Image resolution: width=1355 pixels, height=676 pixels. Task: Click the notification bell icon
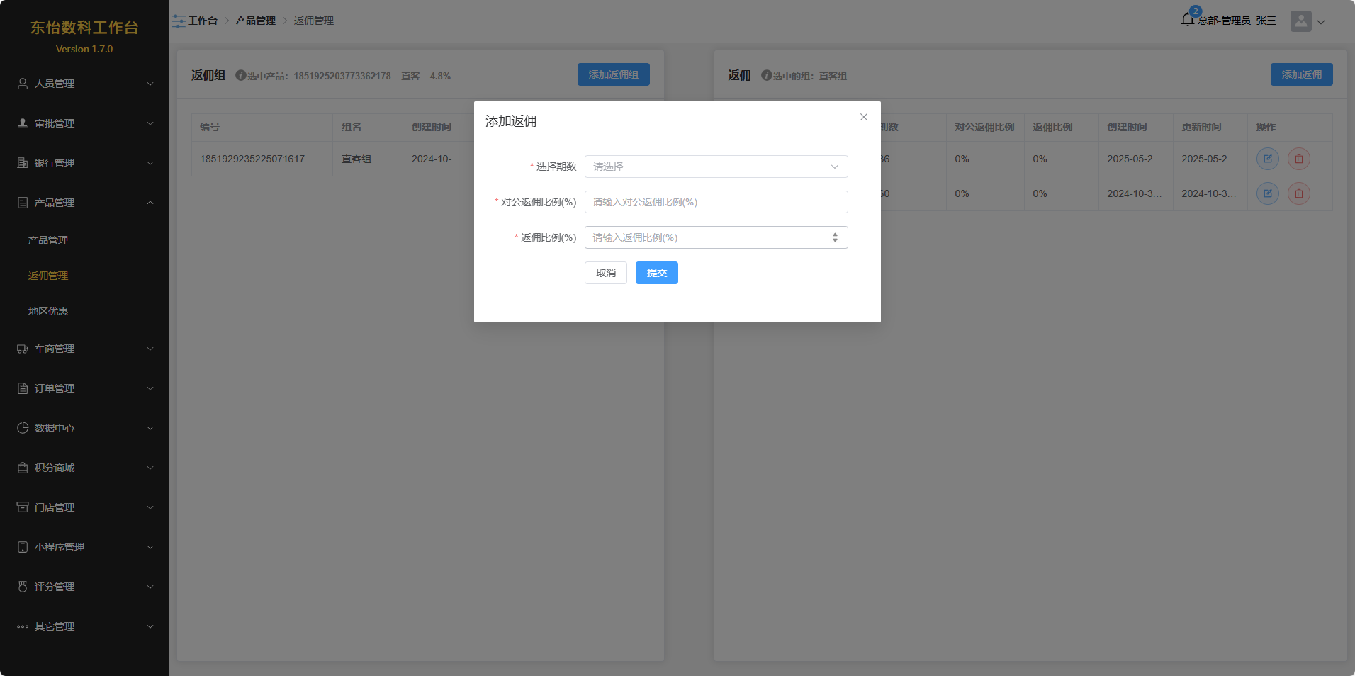[1188, 20]
